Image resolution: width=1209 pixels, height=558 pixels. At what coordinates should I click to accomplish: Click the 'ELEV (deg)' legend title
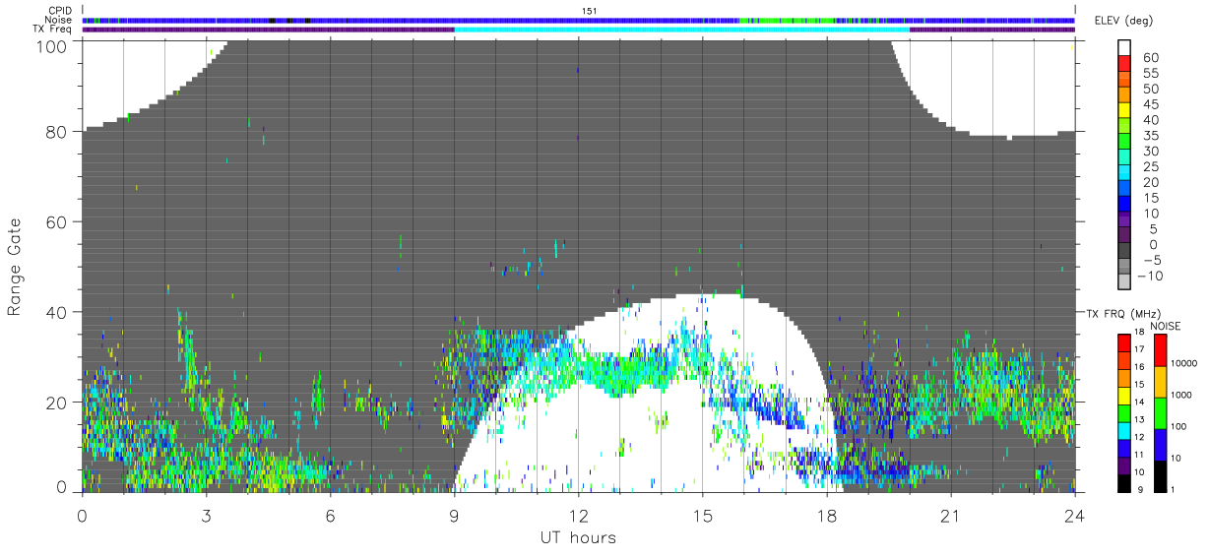[x=1123, y=20]
